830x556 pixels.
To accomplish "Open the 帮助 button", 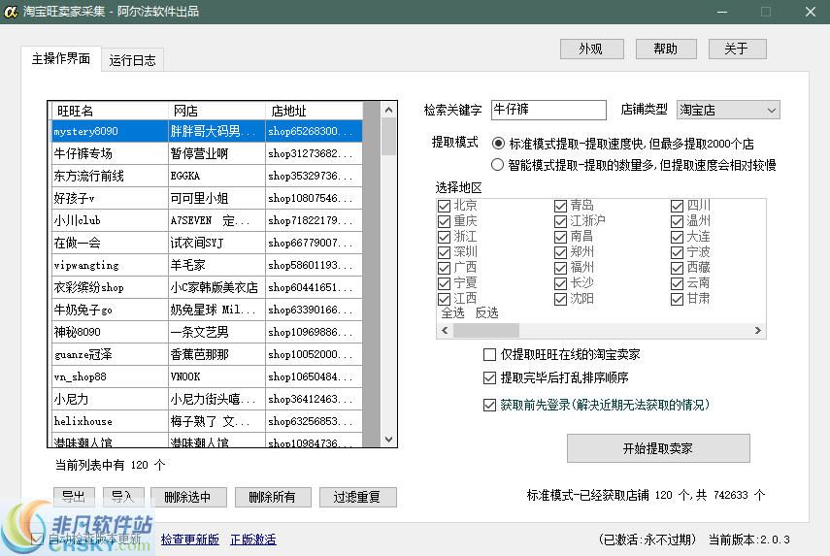I will [666, 49].
